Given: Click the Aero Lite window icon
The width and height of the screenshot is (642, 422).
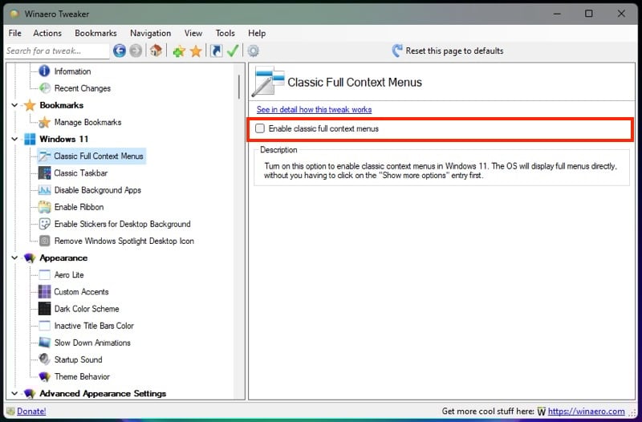Looking at the screenshot, I should [44, 274].
